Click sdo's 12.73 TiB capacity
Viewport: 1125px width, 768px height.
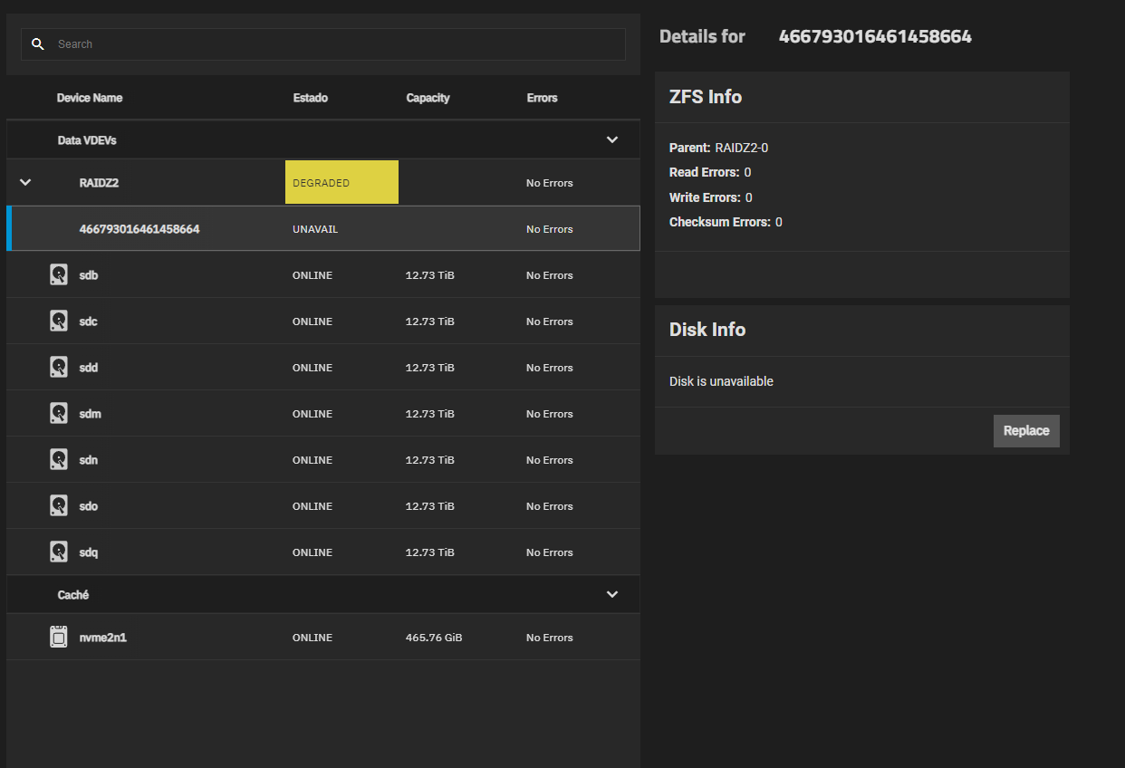click(430, 506)
